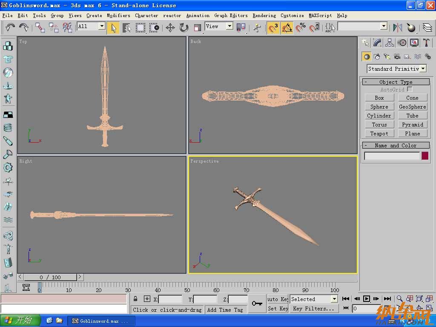Open the Layer Manager icon
This screenshot has height=327, width=436.
tap(427, 28)
